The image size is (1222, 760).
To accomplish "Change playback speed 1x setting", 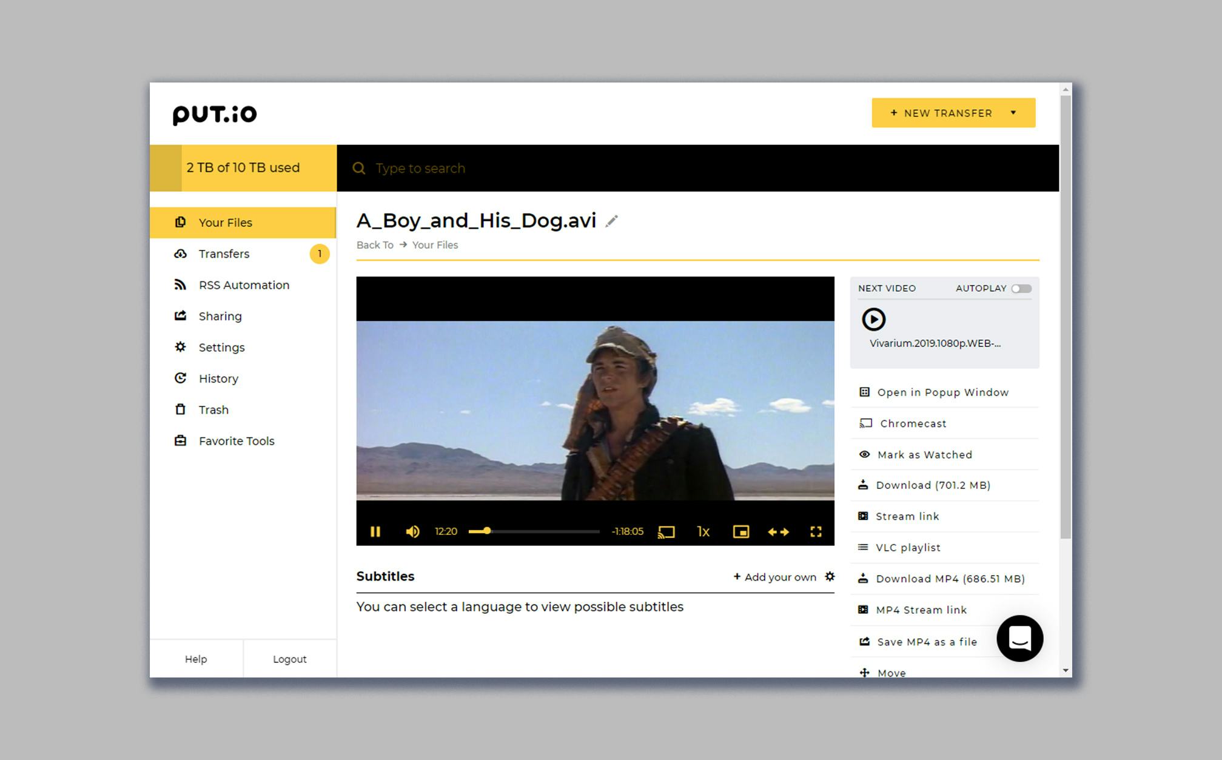I will click(703, 532).
